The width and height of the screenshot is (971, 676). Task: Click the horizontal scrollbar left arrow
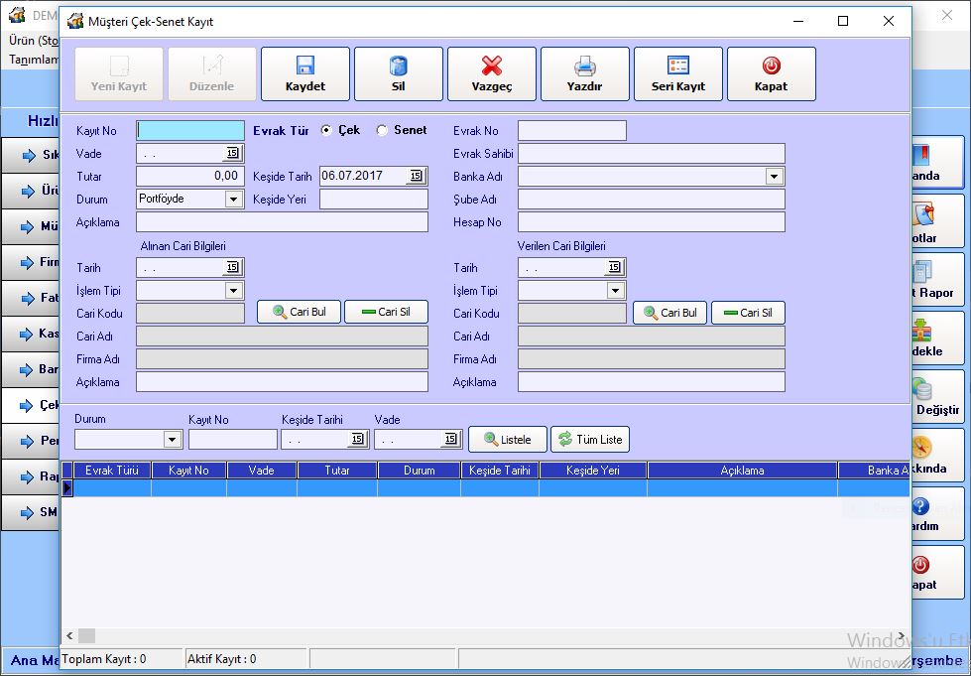pos(69,635)
